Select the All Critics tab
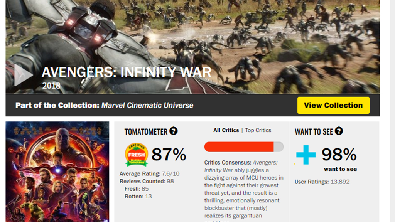The height and width of the screenshot is (222, 395). point(226,130)
